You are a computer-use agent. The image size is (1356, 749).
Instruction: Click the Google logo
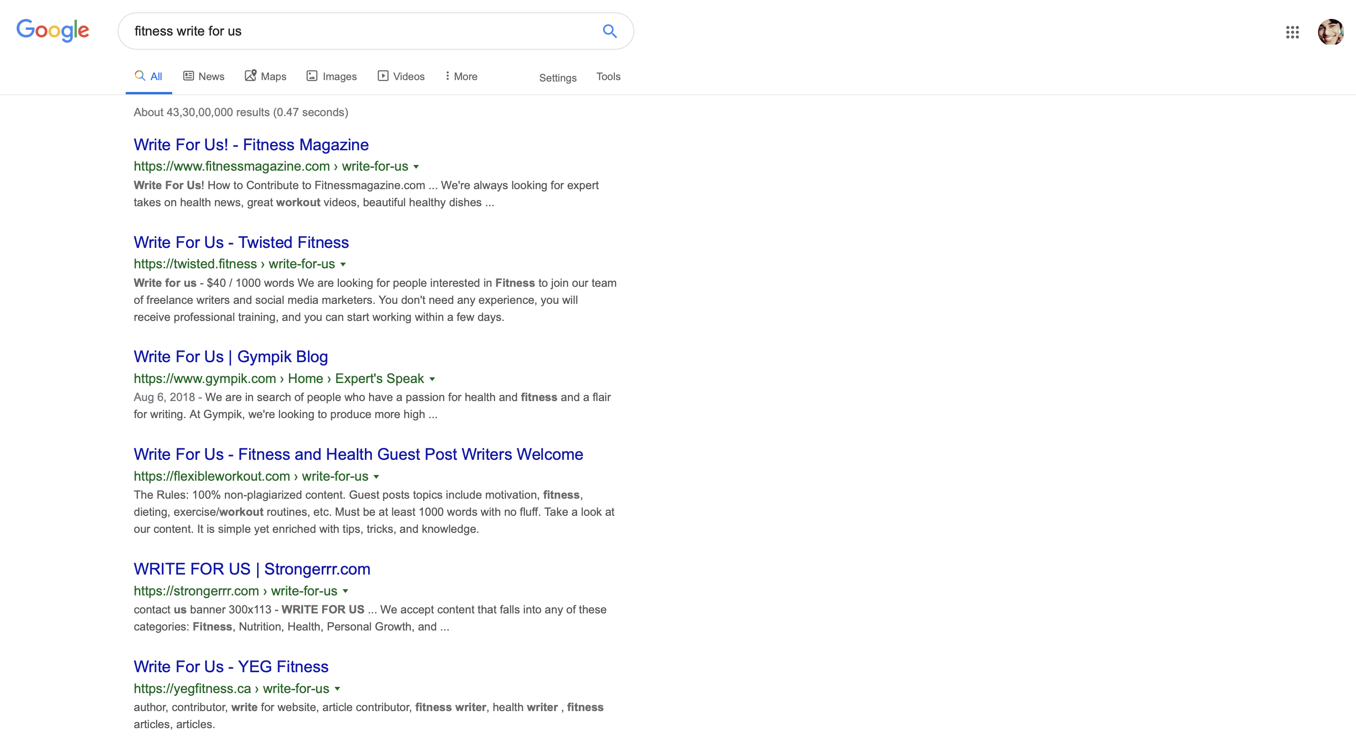tap(53, 30)
